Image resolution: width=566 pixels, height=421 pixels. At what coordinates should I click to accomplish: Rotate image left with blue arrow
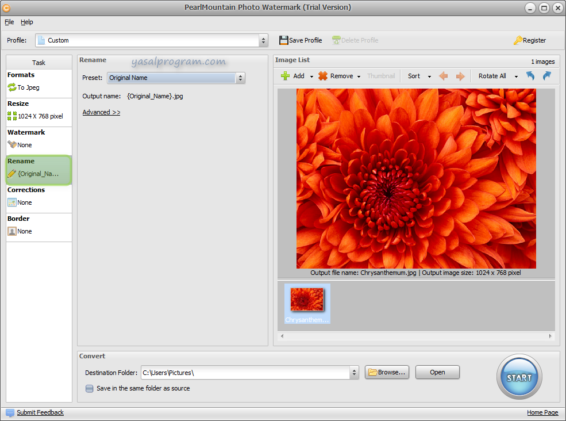click(530, 76)
